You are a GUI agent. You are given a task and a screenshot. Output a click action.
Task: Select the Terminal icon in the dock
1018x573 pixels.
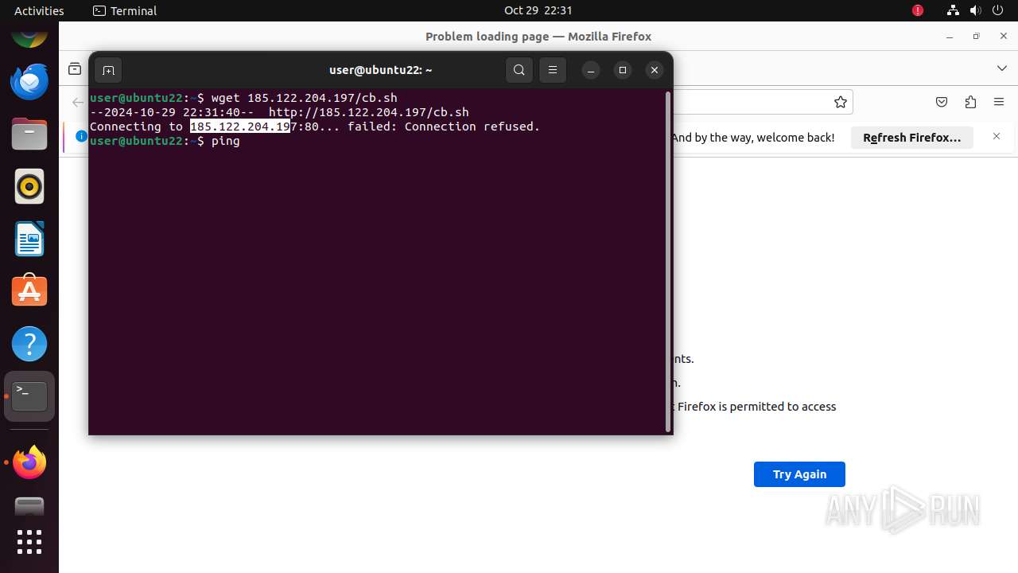point(29,396)
